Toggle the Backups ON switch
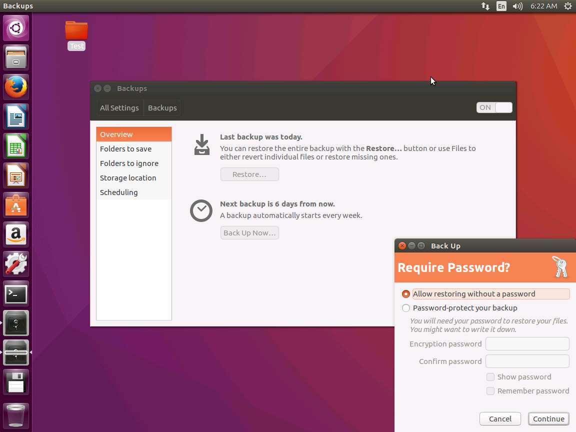 494,107
